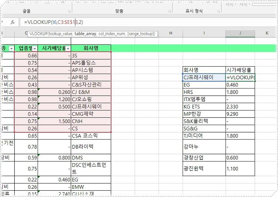
Task: Select column J header
Action: (240, 33)
